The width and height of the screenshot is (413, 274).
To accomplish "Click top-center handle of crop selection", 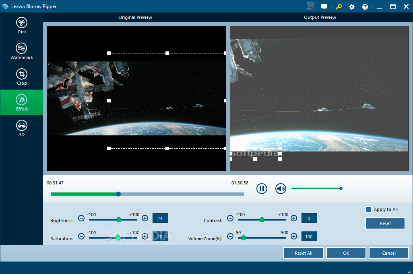I will (x=167, y=53).
